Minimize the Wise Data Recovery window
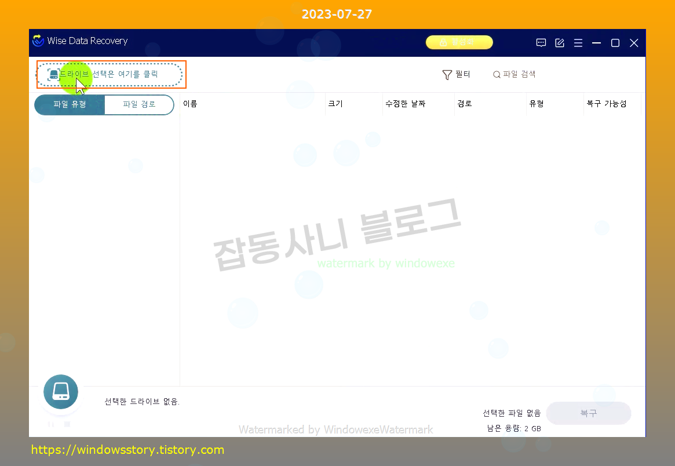 coord(596,43)
